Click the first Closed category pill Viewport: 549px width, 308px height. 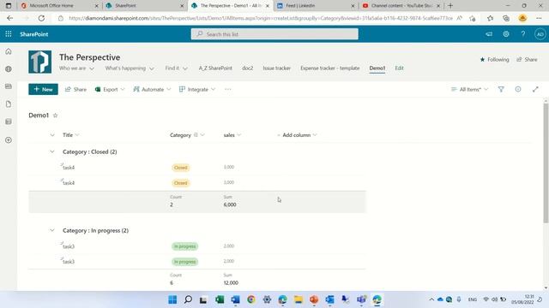(x=181, y=168)
